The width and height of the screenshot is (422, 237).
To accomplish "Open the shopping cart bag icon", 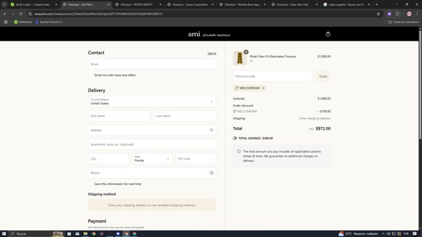I will pos(328,34).
